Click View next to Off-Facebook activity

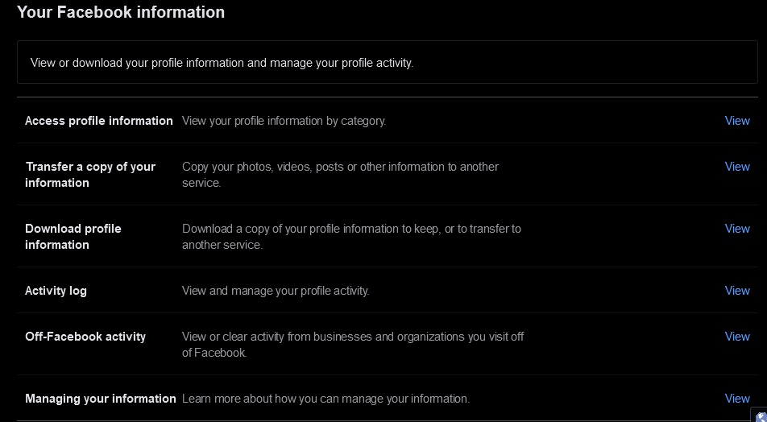click(737, 337)
